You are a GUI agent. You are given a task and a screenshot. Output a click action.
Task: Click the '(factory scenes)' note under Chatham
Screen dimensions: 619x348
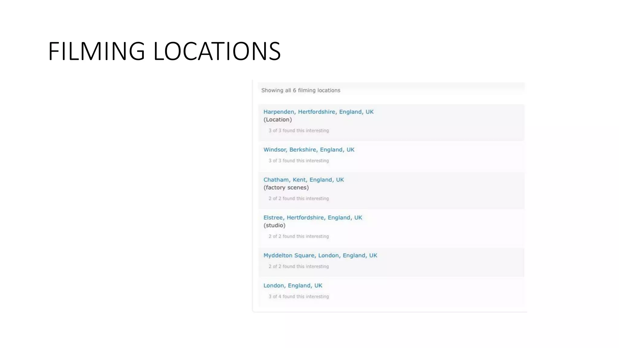[x=286, y=188]
